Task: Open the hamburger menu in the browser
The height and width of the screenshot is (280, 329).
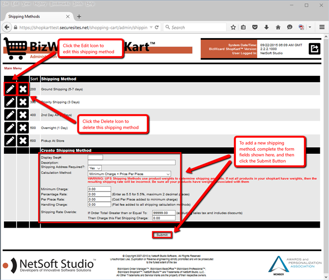Action: (x=322, y=27)
